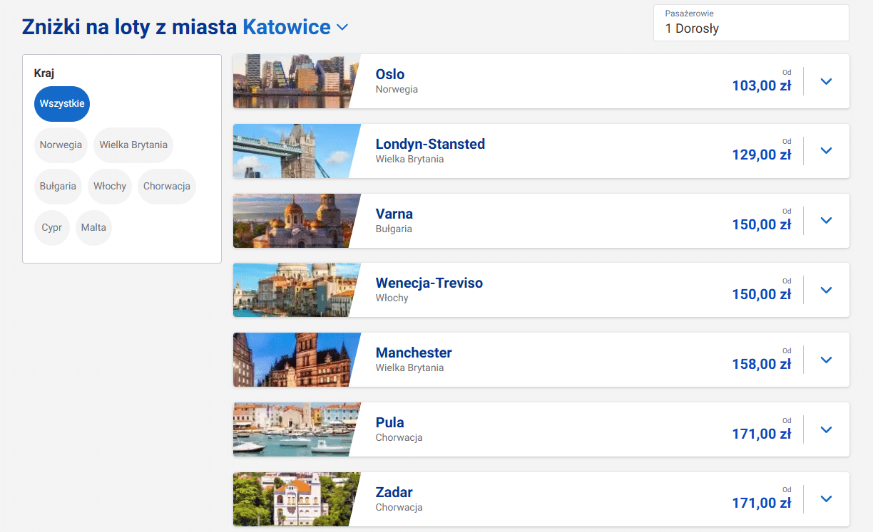Open the Pasażerowie passenger selector

(750, 23)
